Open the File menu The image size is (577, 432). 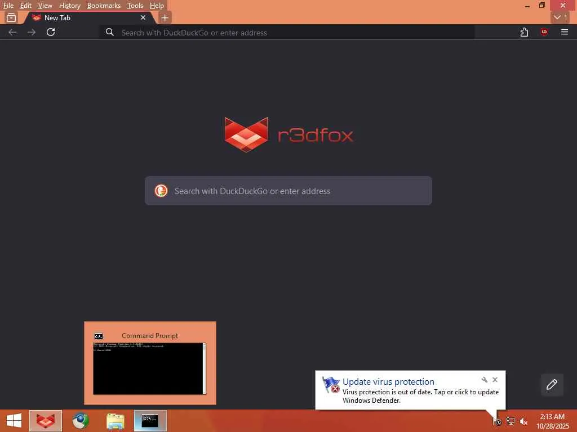[x=8, y=6]
